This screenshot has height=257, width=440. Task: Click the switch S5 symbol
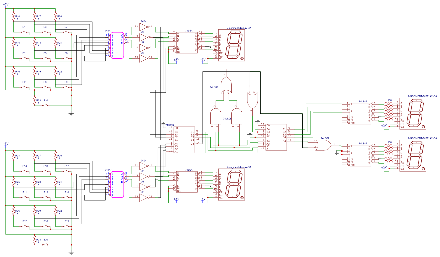click(45, 58)
